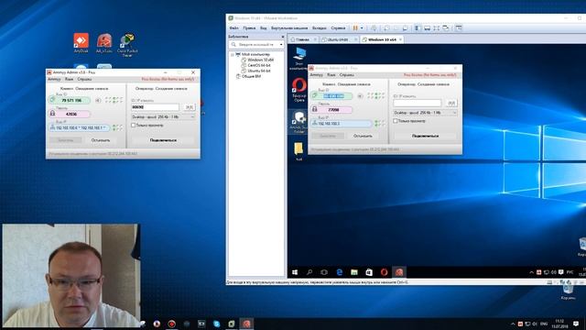
Task: Tick the view only checkbox in guest Ammyy
Action: [x=395, y=121]
